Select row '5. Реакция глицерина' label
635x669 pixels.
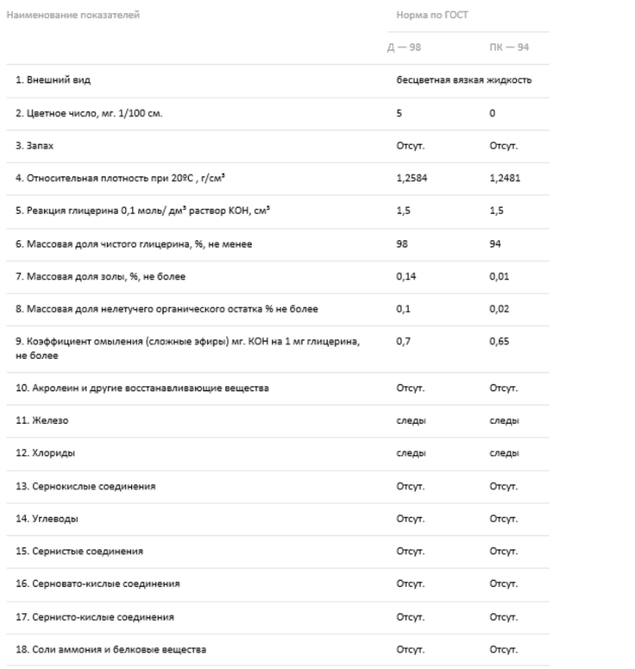pos(142,211)
